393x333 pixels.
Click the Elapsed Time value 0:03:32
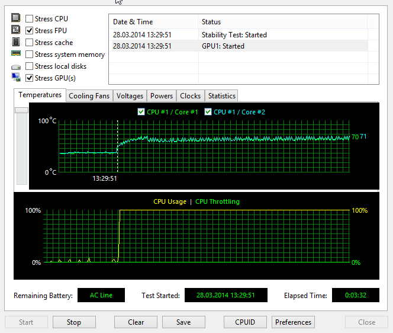pos(355,295)
